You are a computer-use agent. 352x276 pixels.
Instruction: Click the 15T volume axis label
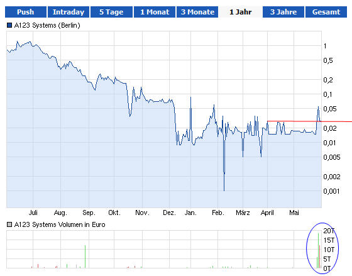329,240
